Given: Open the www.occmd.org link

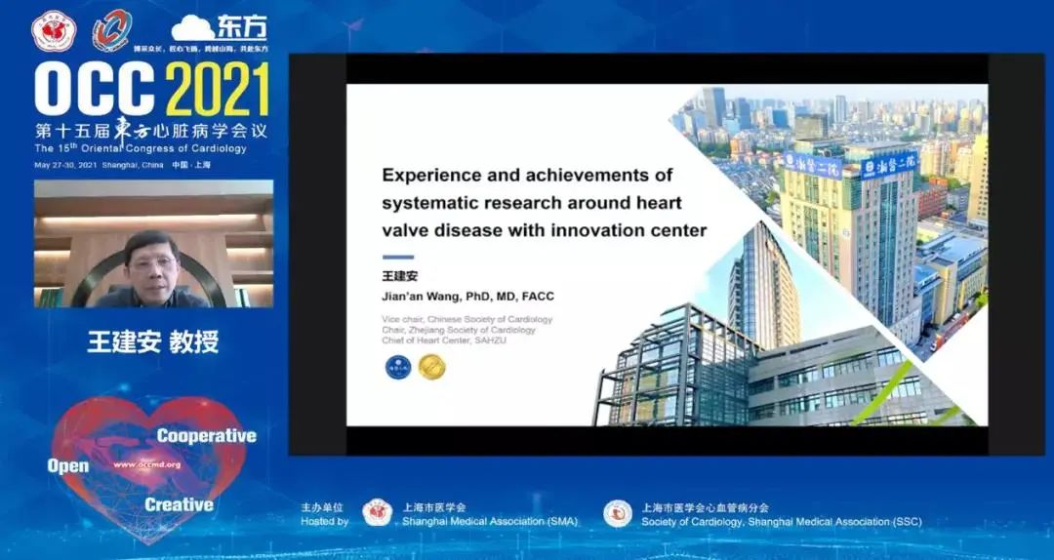Looking at the screenshot, I should coord(146,464).
